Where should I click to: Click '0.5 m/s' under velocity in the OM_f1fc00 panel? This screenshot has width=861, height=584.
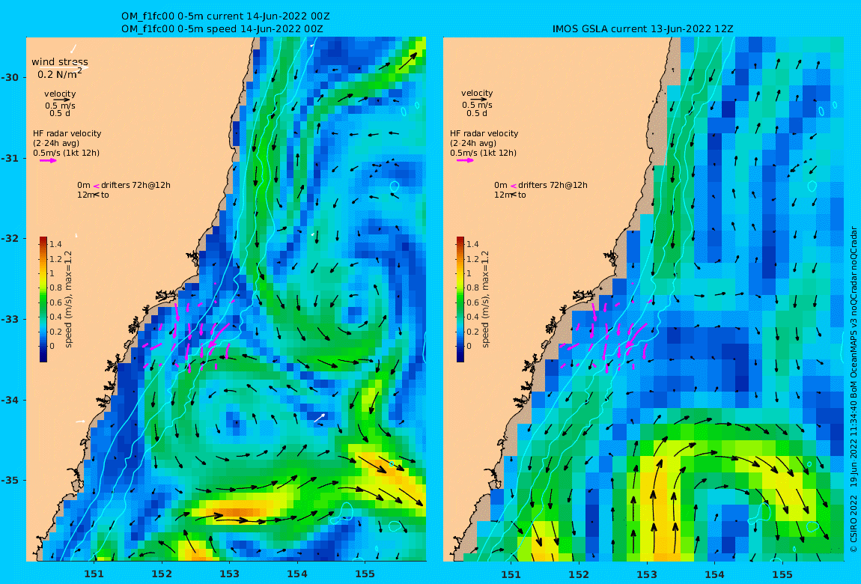[61, 106]
